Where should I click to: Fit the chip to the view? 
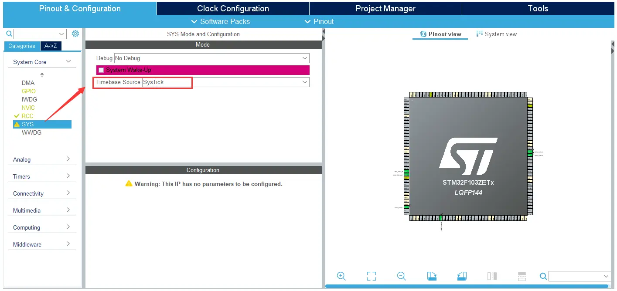click(372, 276)
